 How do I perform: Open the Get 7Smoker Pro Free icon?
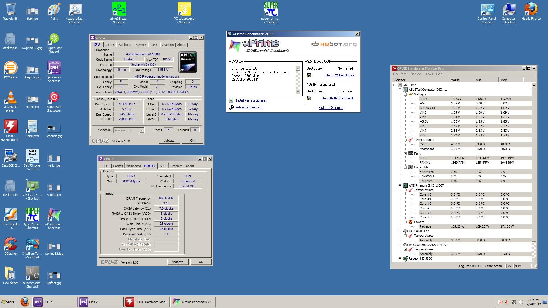(32, 160)
